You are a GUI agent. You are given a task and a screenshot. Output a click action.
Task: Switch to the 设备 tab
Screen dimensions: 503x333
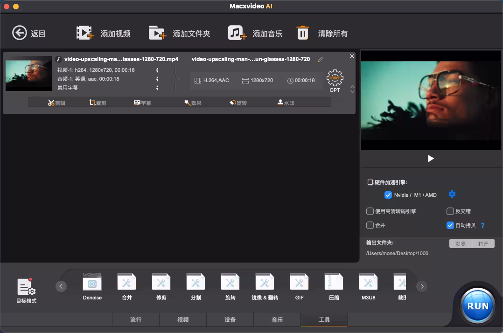[x=230, y=319]
